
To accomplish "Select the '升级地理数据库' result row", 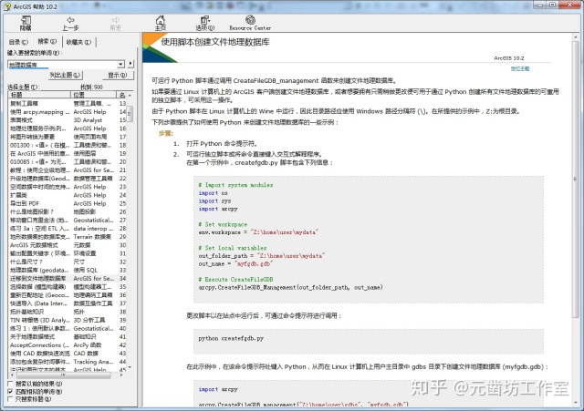I will 68,179.
